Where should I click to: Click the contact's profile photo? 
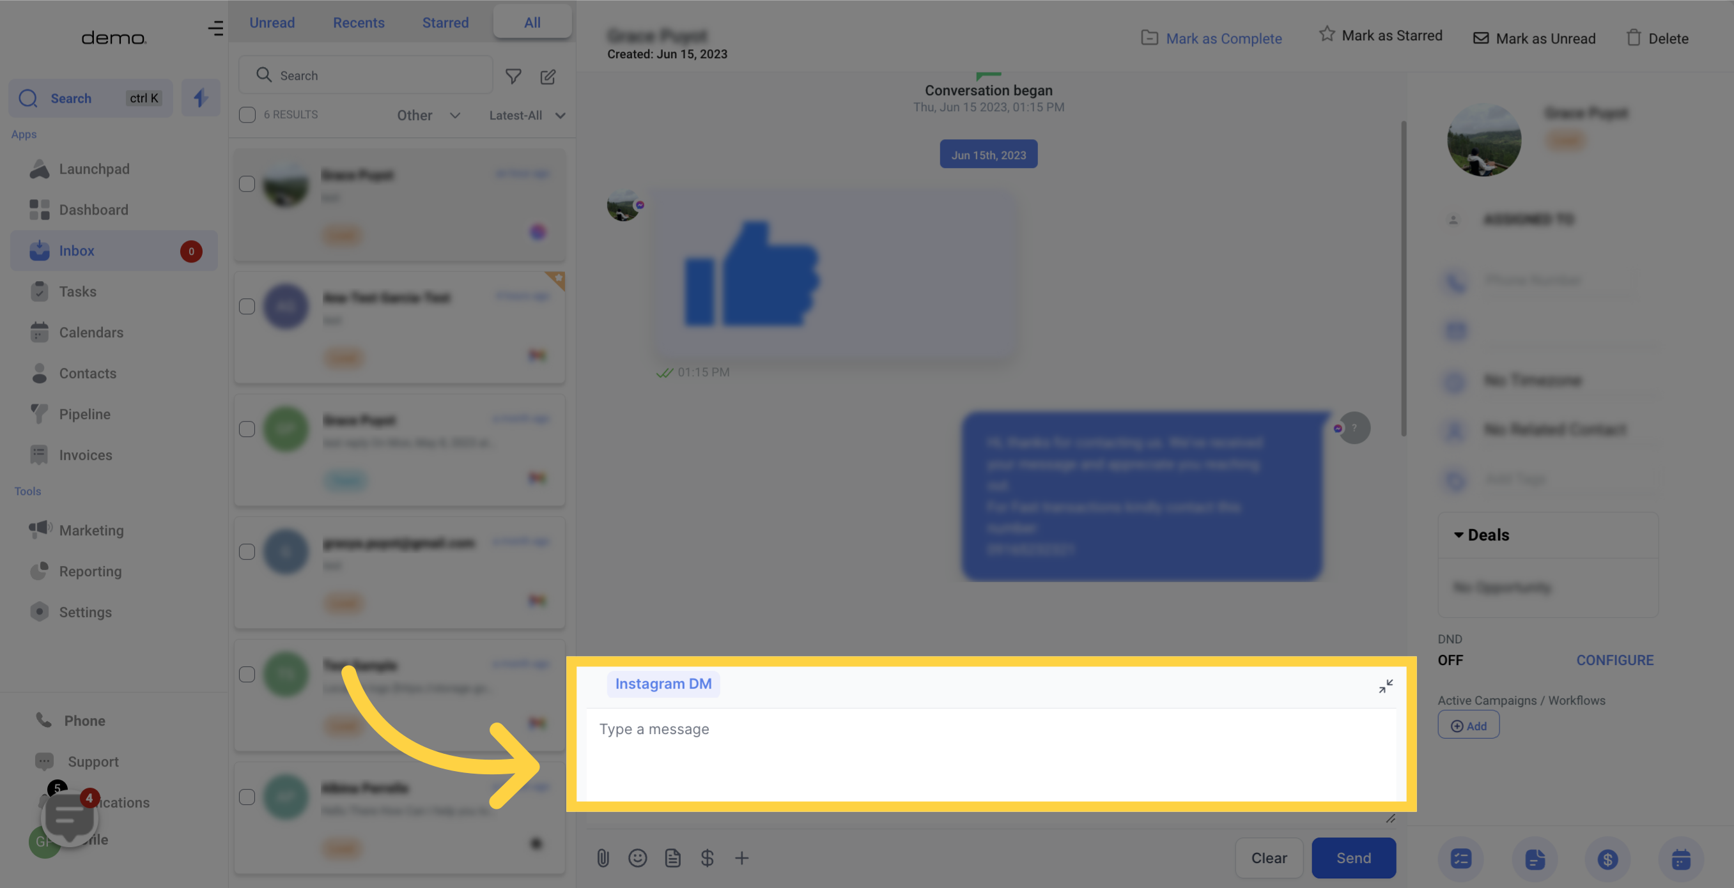pos(1483,141)
